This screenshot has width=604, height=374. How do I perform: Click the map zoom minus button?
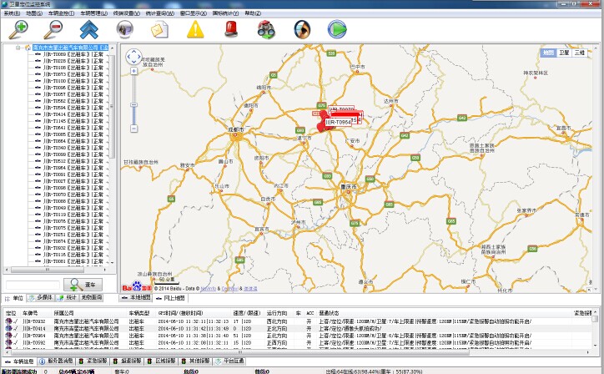pyautogui.click(x=133, y=129)
